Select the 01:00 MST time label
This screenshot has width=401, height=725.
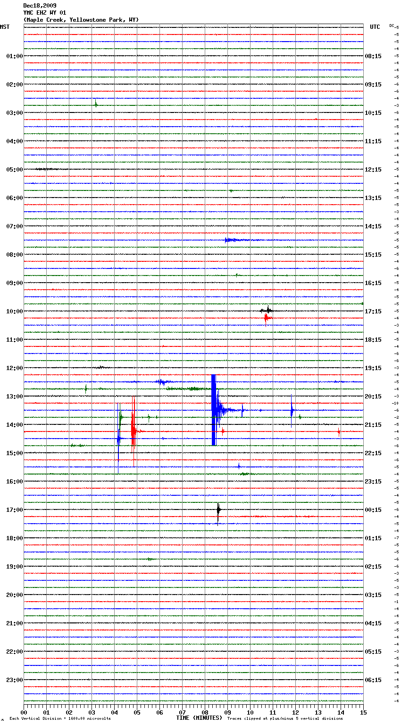[x=14, y=56]
